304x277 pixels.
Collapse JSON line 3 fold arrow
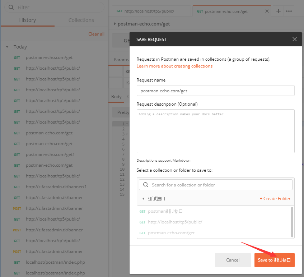(x=127, y=134)
